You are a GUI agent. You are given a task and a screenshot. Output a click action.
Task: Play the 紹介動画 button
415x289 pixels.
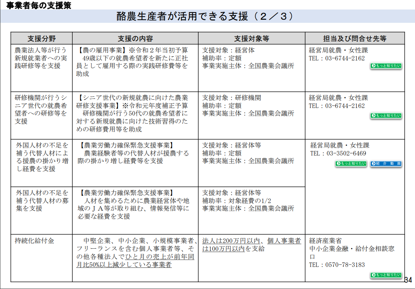click(x=386, y=164)
